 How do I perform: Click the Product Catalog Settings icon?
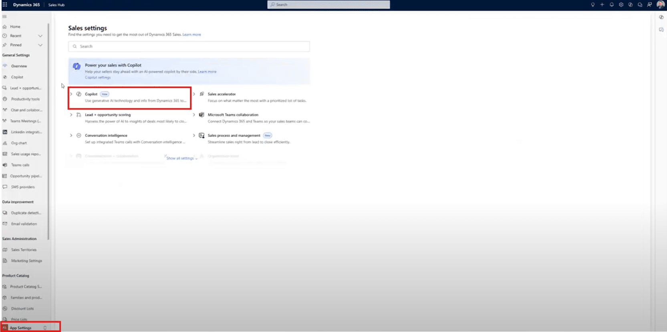[5, 287]
